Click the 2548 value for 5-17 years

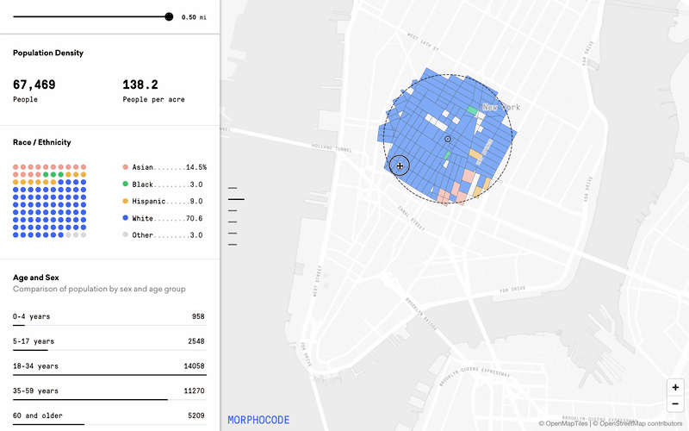[x=196, y=341]
